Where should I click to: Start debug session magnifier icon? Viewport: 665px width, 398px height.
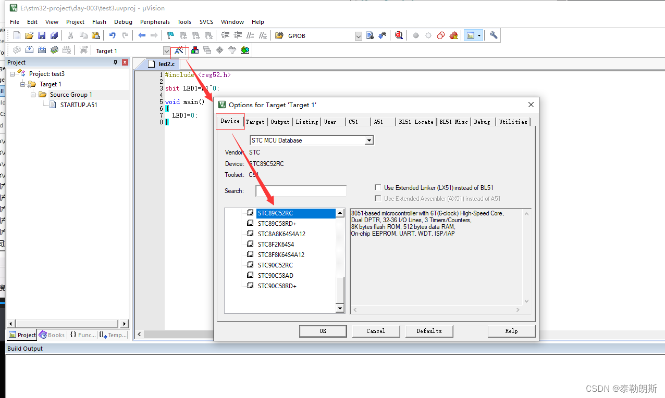[399, 35]
